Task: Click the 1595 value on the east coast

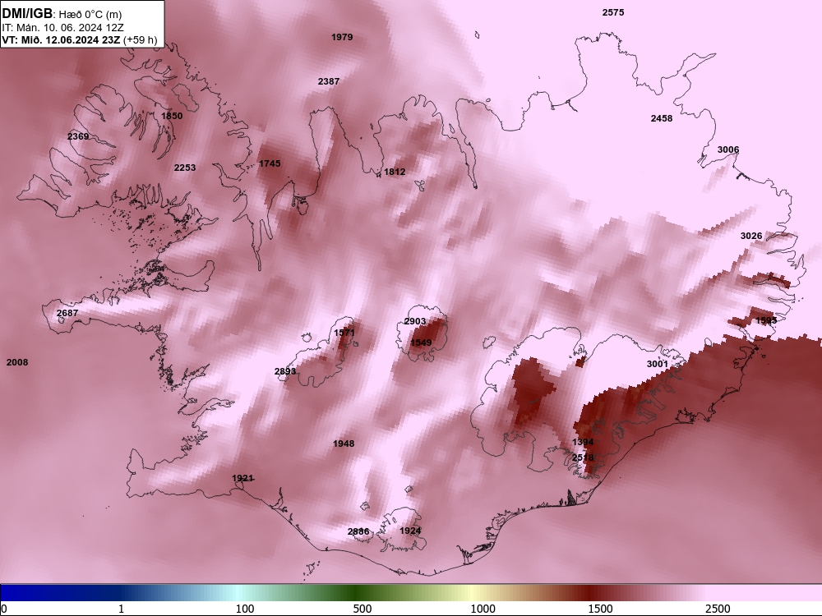Action: pyautogui.click(x=766, y=320)
